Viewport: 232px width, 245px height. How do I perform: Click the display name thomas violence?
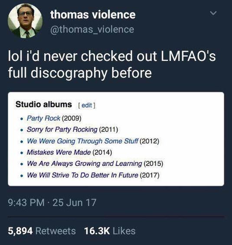pyautogui.click(x=93, y=15)
